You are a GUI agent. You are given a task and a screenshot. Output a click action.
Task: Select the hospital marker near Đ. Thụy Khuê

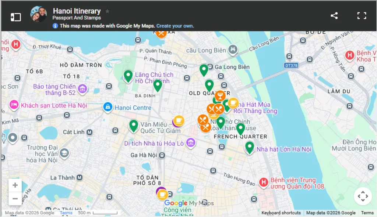tap(16, 44)
